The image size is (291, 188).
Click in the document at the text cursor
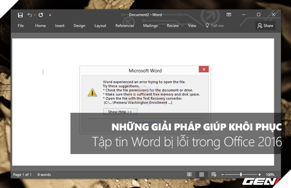click(x=43, y=72)
